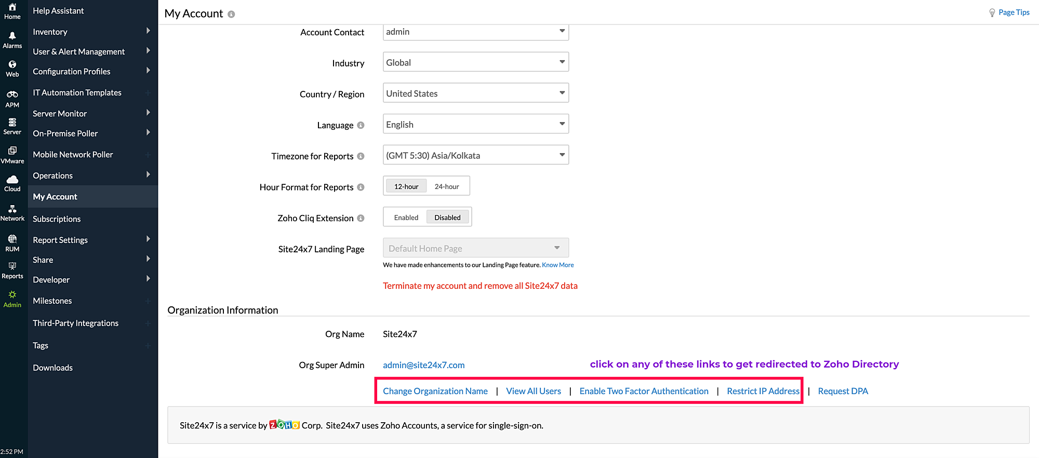Open the Country / Region dropdown
This screenshot has width=1039, height=458.
point(475,93)
